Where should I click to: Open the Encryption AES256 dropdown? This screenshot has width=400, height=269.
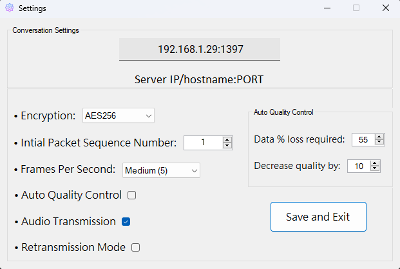point(119,115)
